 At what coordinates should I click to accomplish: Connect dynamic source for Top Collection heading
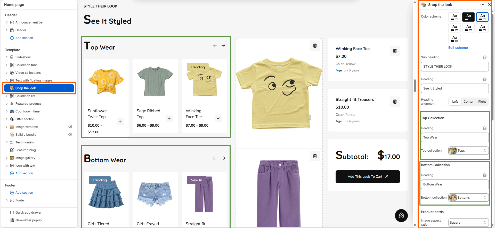(485, 128)
